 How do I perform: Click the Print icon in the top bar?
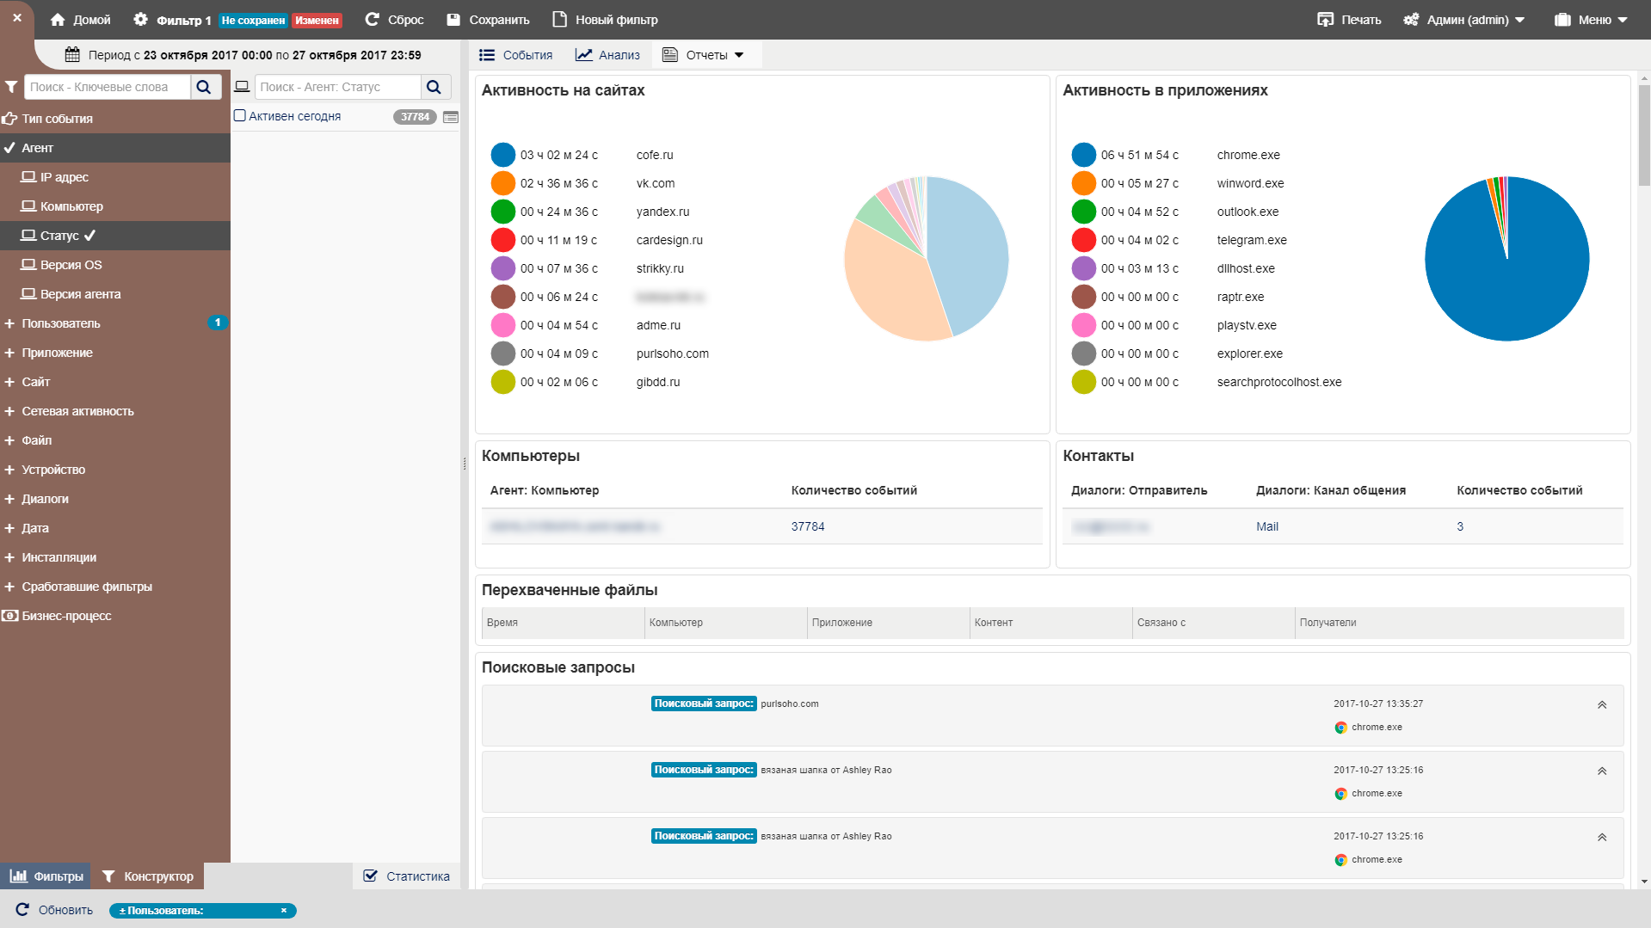[x=1325, y=20]
